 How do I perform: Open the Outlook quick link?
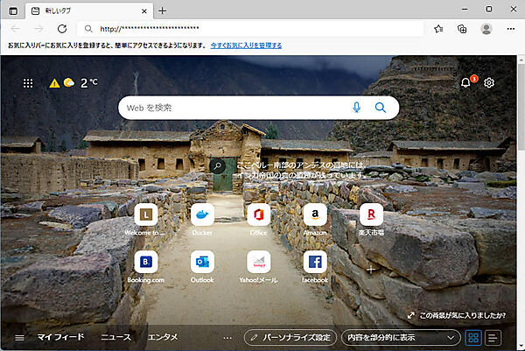click(x=202, y=267)
